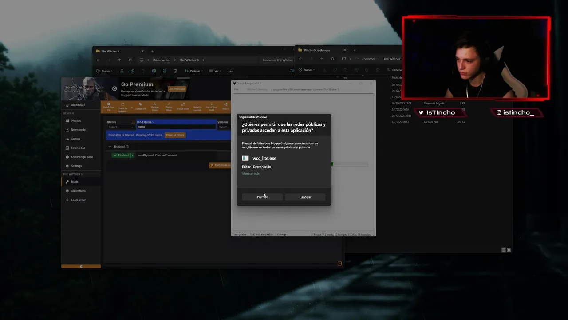Open the Status filter Select dropdown
568x320 pixels.
pyautogui.click(x=121, y=127)
